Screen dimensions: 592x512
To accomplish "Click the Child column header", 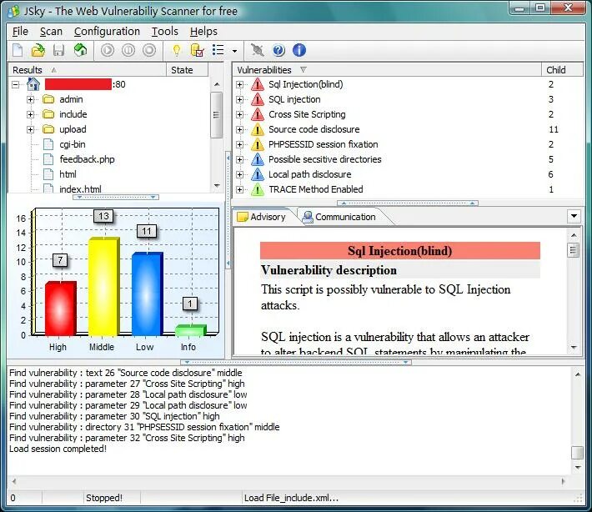I will 562,70.
